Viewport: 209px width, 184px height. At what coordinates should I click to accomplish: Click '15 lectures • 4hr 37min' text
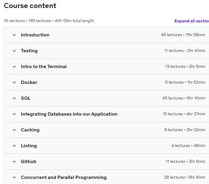click(184, 114)
